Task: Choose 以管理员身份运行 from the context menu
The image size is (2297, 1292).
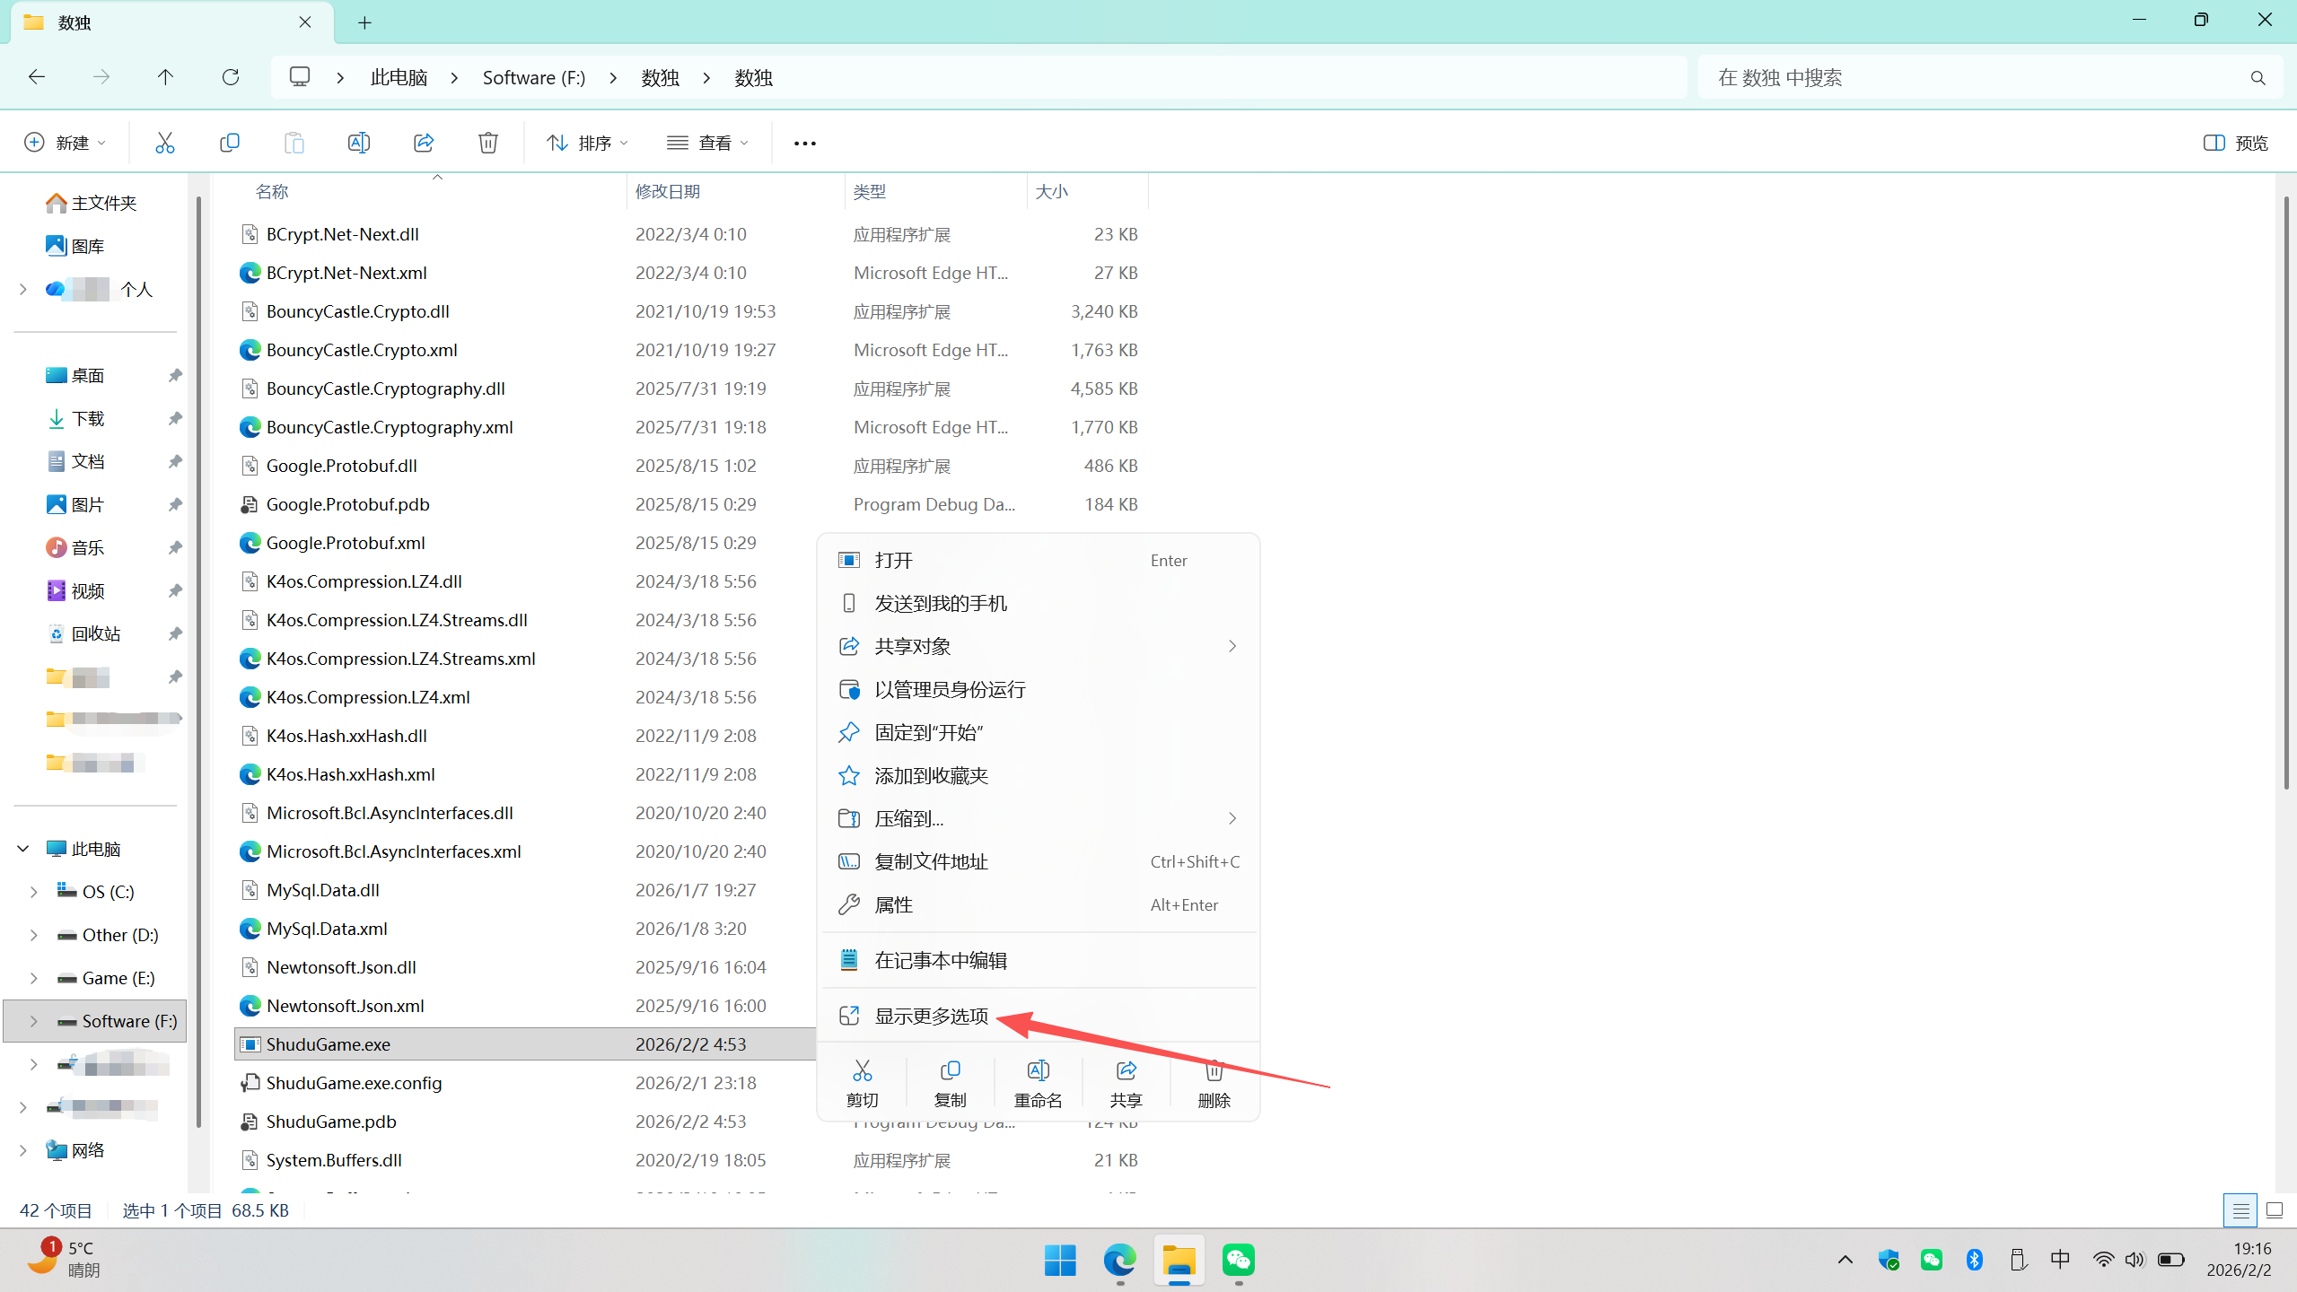Action: pyautogui.click(x=950, y=689)
